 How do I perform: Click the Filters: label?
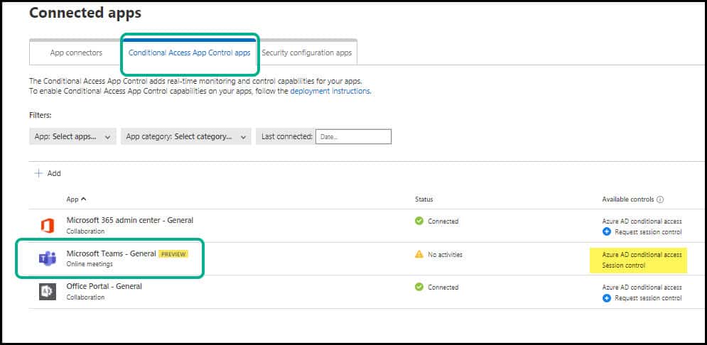(40, 115)
